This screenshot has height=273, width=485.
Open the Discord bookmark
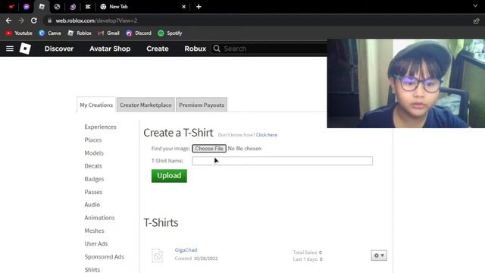[x=139, y=33]
